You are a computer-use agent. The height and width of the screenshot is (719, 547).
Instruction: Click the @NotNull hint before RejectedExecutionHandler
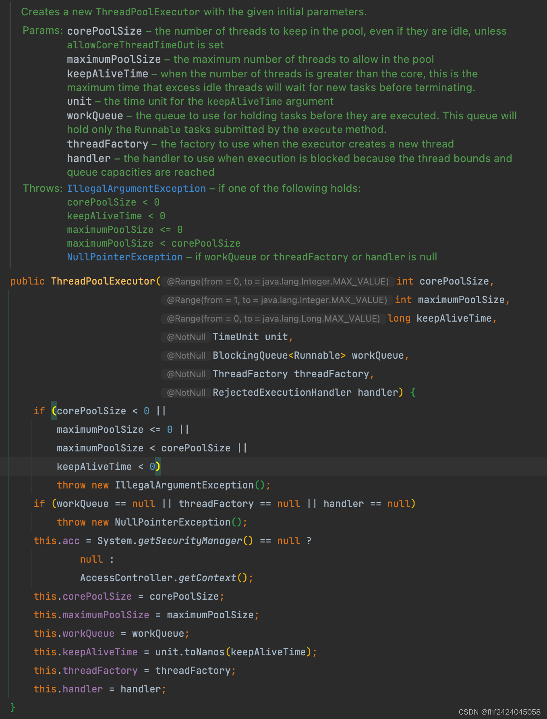186,393
